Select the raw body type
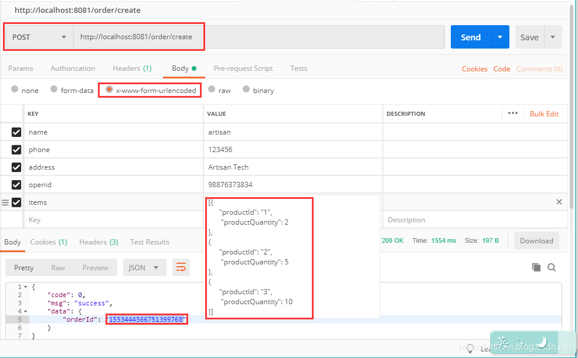Image resolution: width=578 pixels, height=358 pixels. point(212,90)
